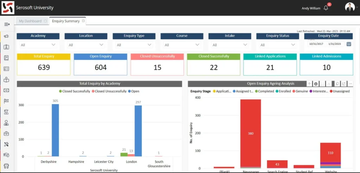Viewport: 360px width, 173px height.
Task: Open the megaphone announcements sidebar icon
Action: click(x=6, y=36)
